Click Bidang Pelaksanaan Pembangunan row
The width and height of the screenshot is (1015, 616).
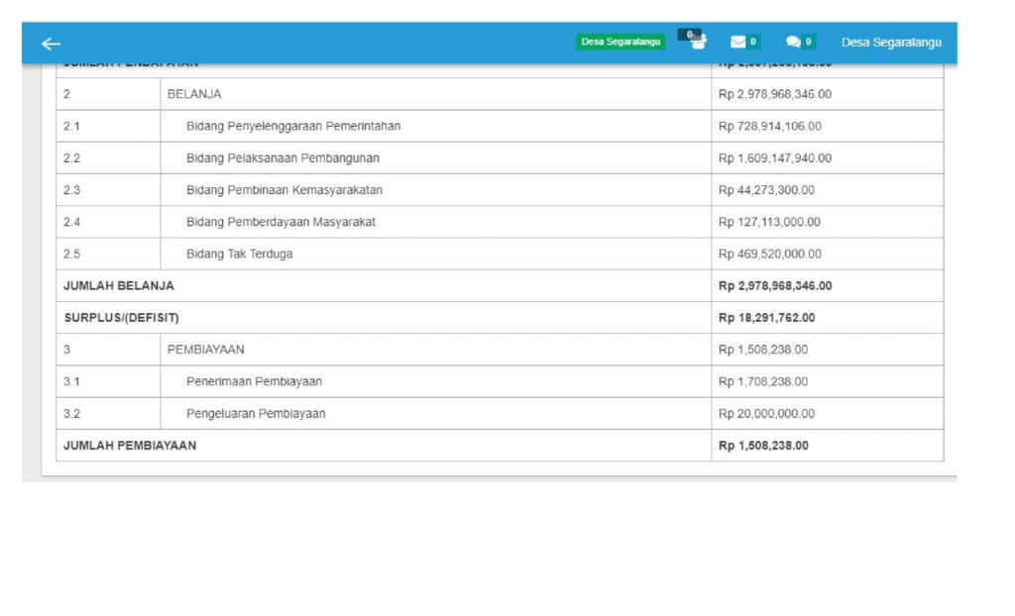[282, 158]
